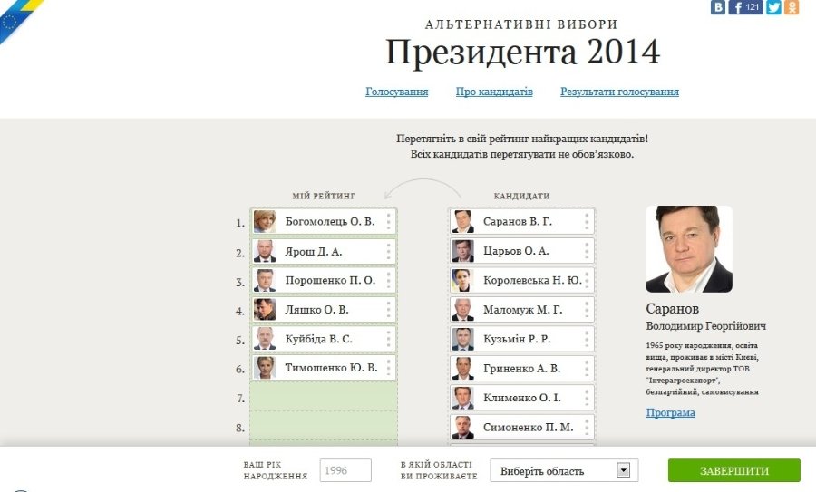Click the small photo of Порошенко П. О.

pos(265,280)
